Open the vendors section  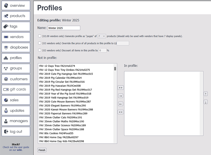click(16, 37)
